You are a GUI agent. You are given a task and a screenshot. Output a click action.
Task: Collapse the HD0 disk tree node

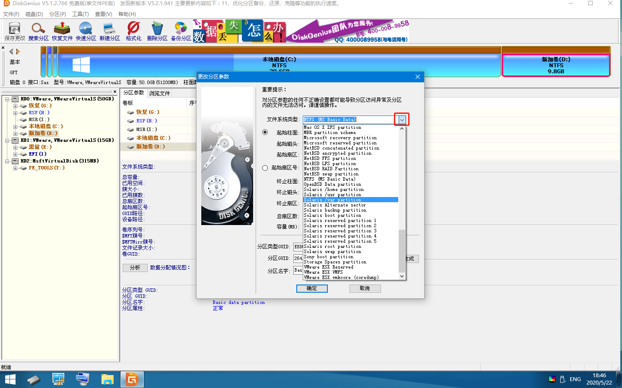click(7, 99)
